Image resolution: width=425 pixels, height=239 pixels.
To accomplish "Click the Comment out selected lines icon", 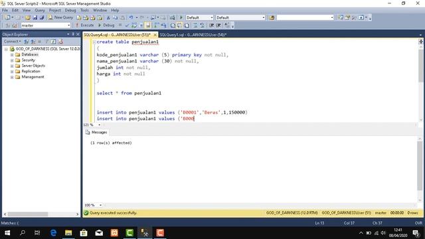I will coord(195,25).
